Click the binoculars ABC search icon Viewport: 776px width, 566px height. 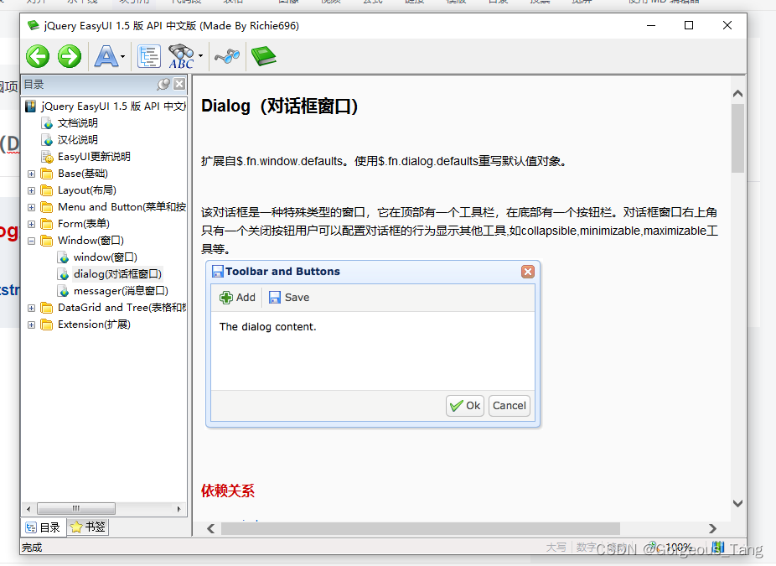181,56
